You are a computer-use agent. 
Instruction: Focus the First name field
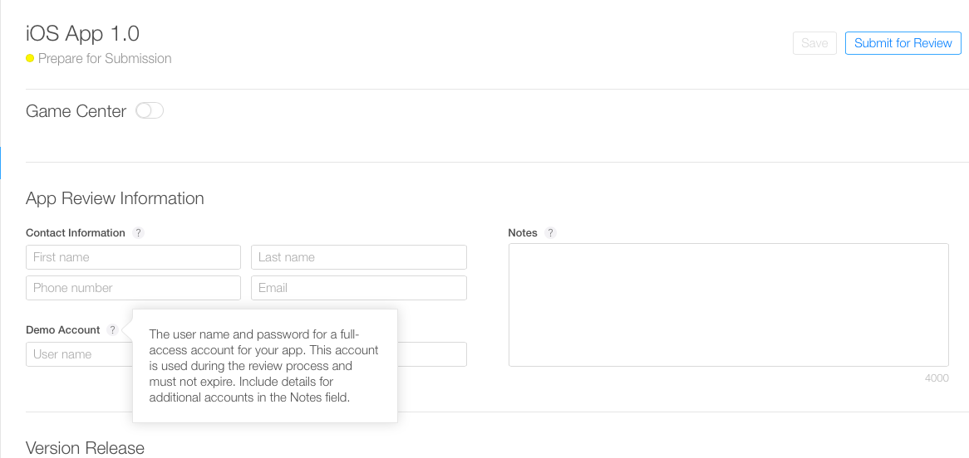click(133, 257)
